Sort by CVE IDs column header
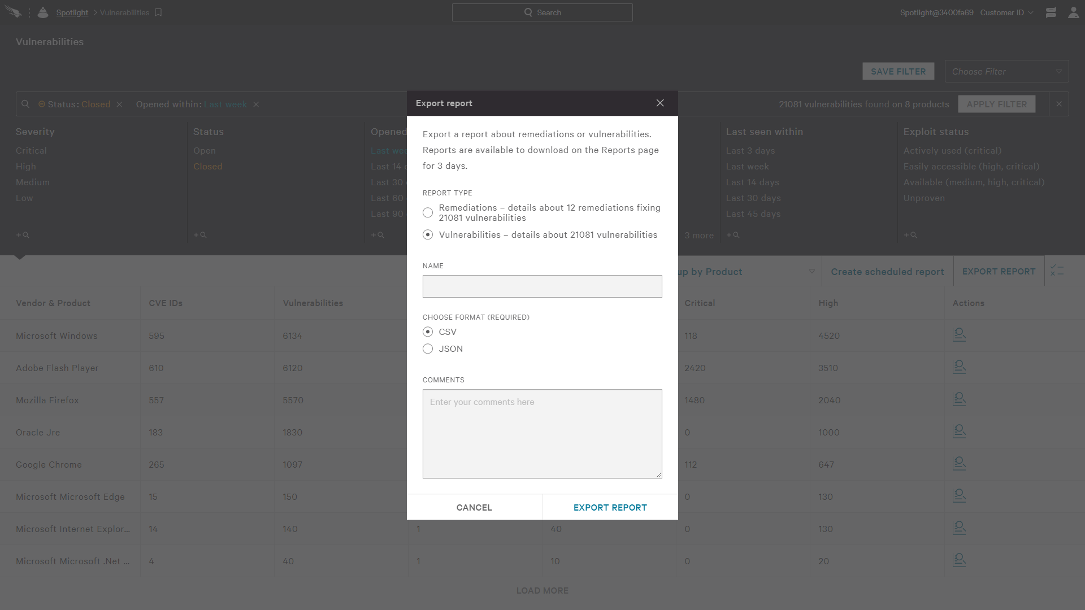The width and height of the screenshot is (1085, 610). [x=166, y=303]
